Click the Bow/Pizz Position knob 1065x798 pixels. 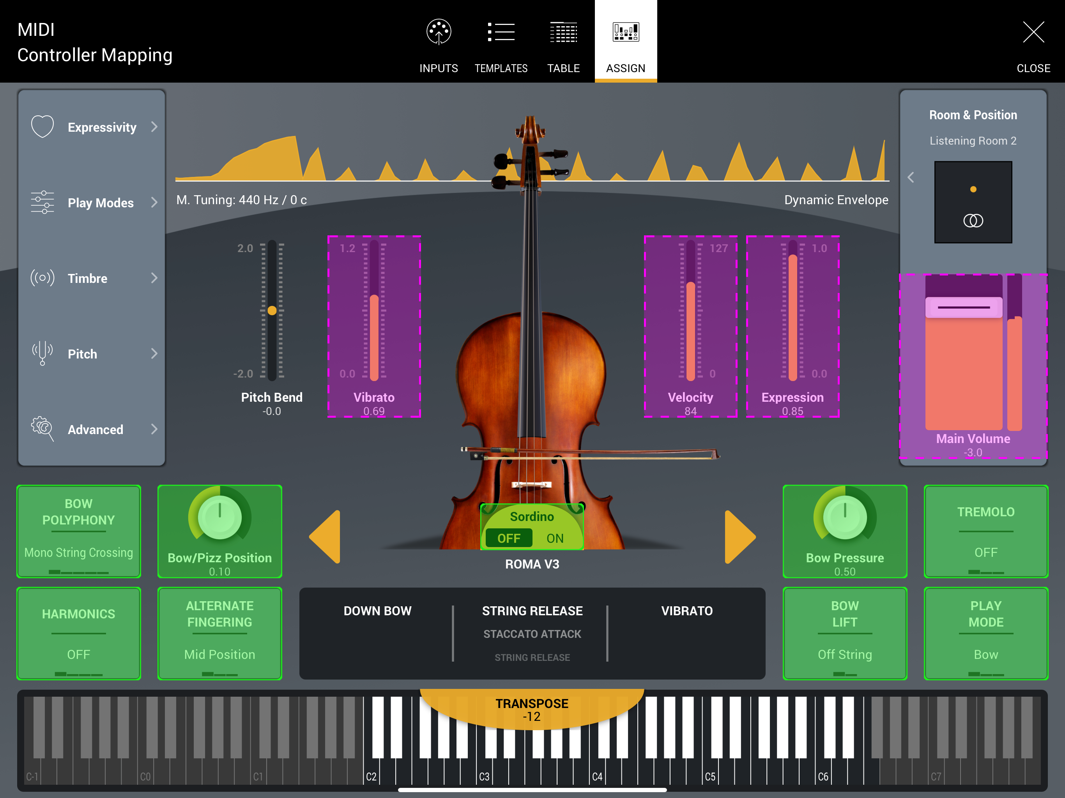click(219, 517)
